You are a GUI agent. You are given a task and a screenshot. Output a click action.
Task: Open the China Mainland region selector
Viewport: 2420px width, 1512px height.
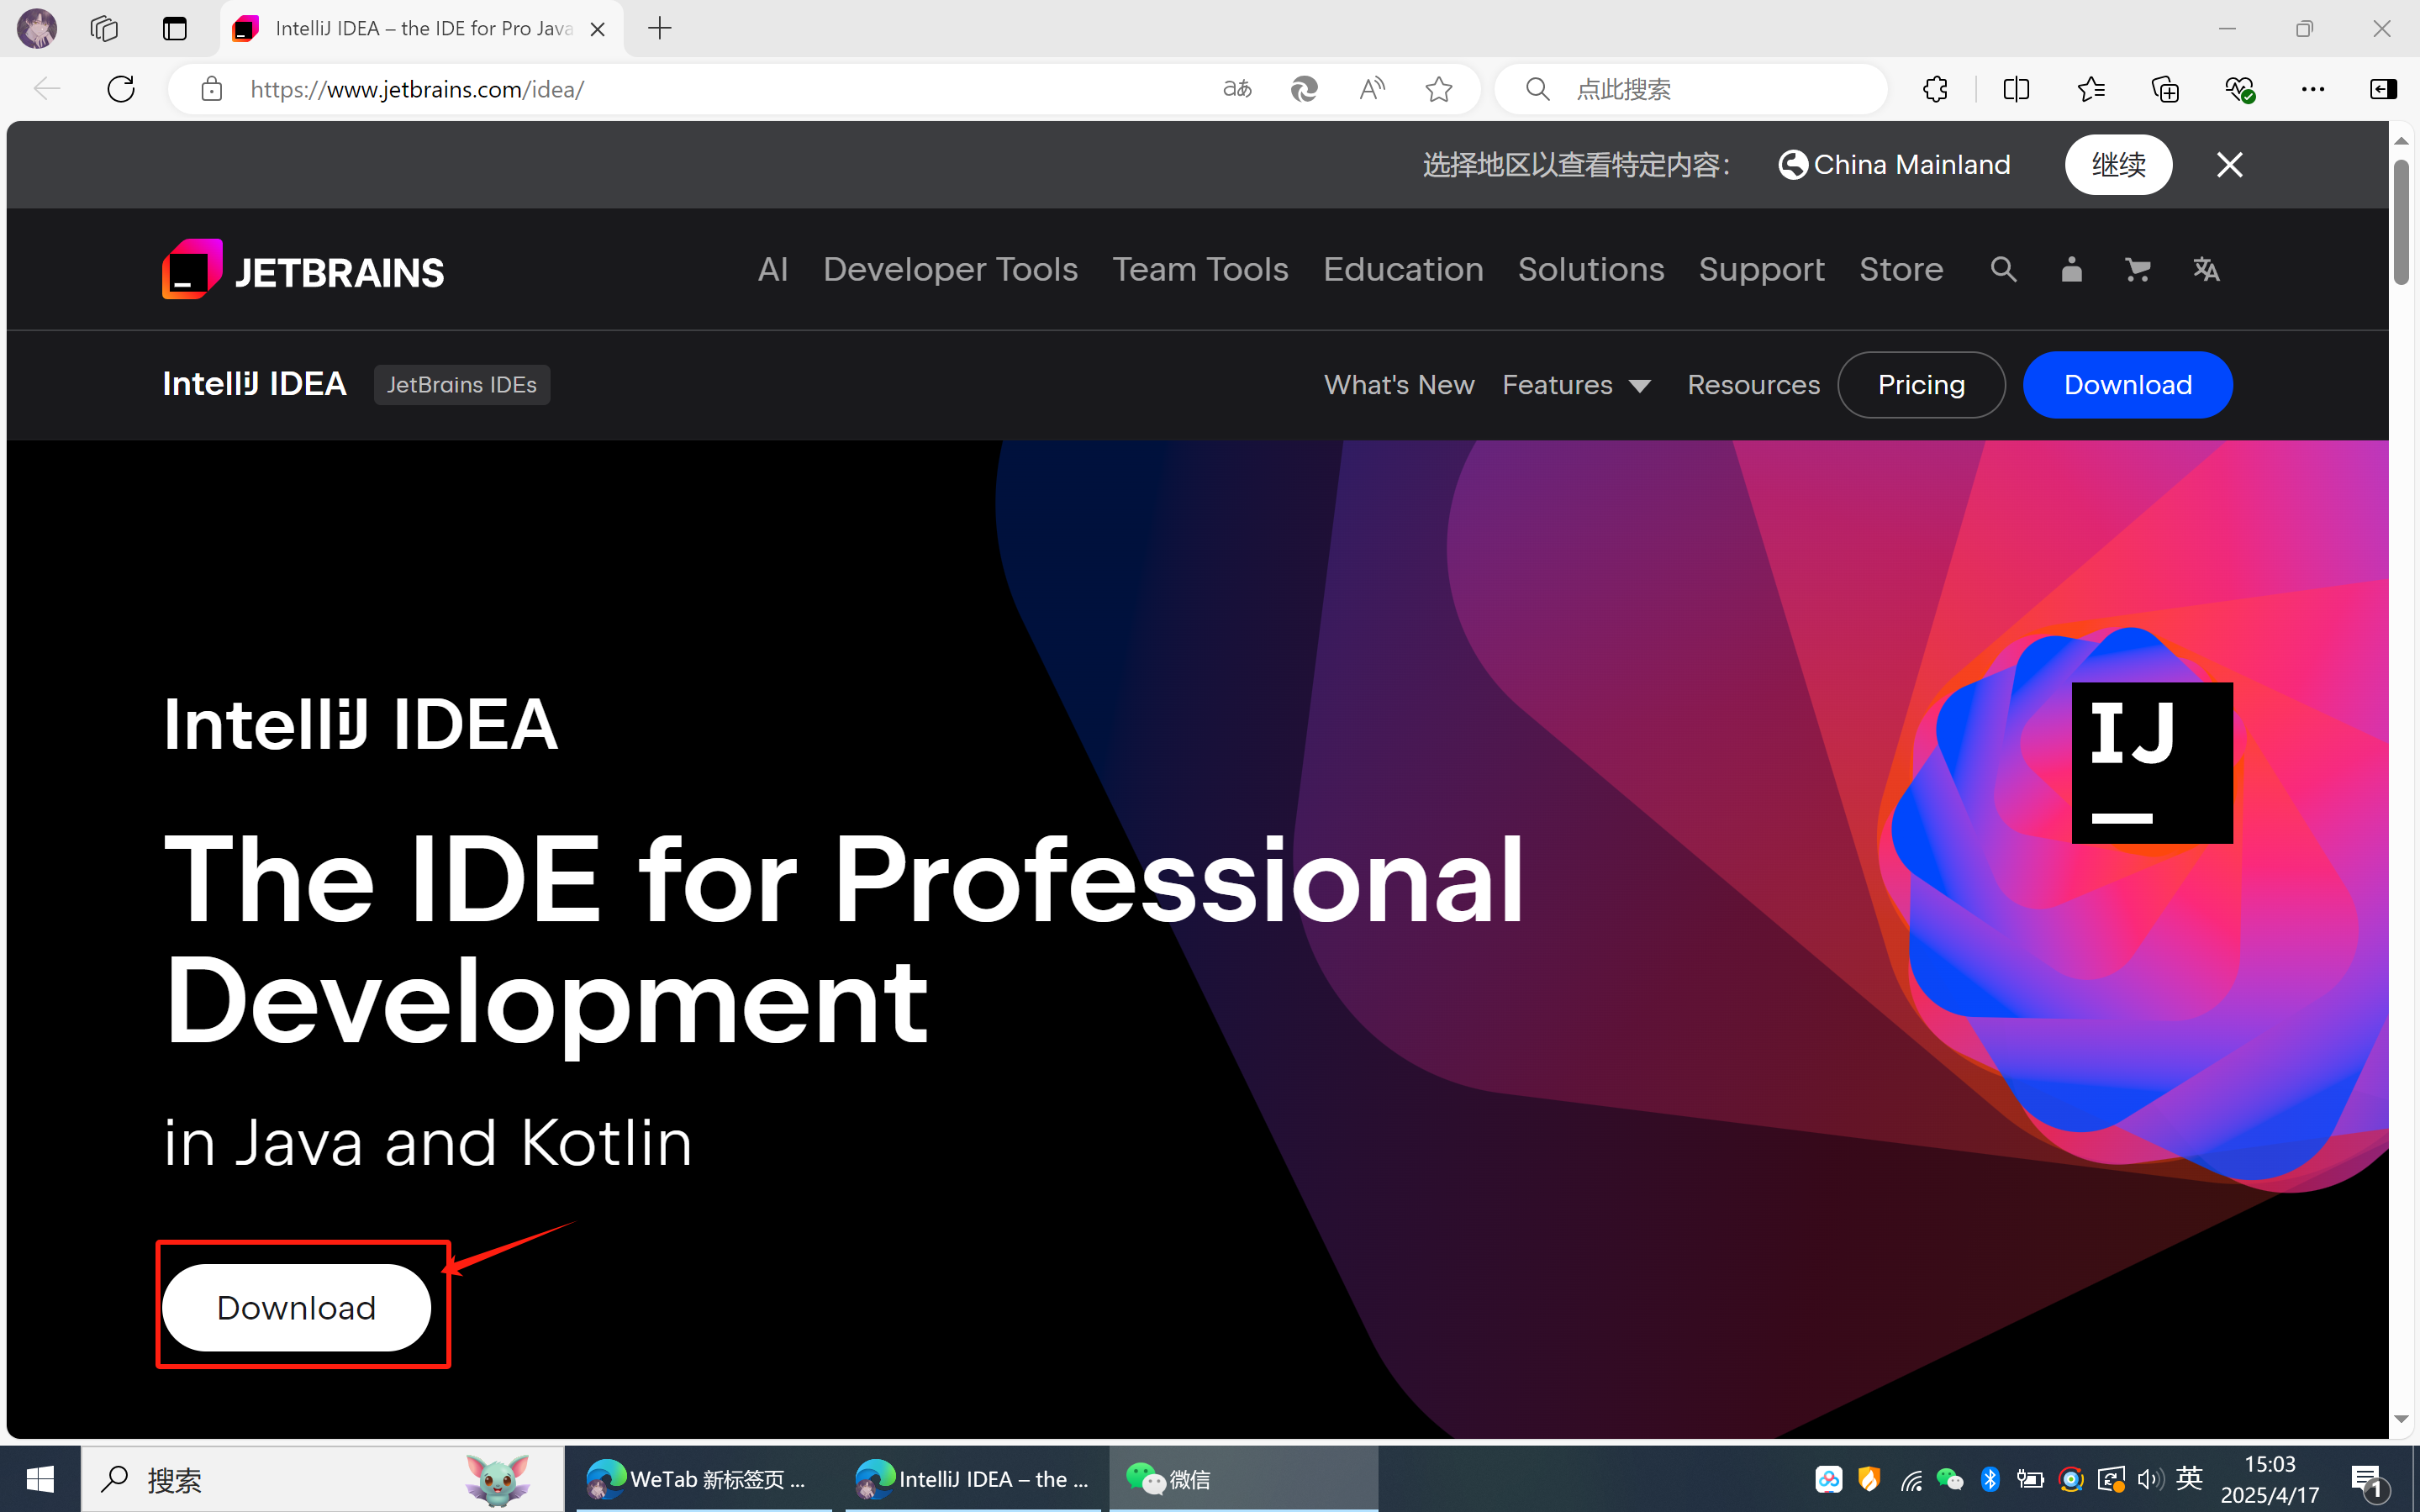tap(1894, 165)
